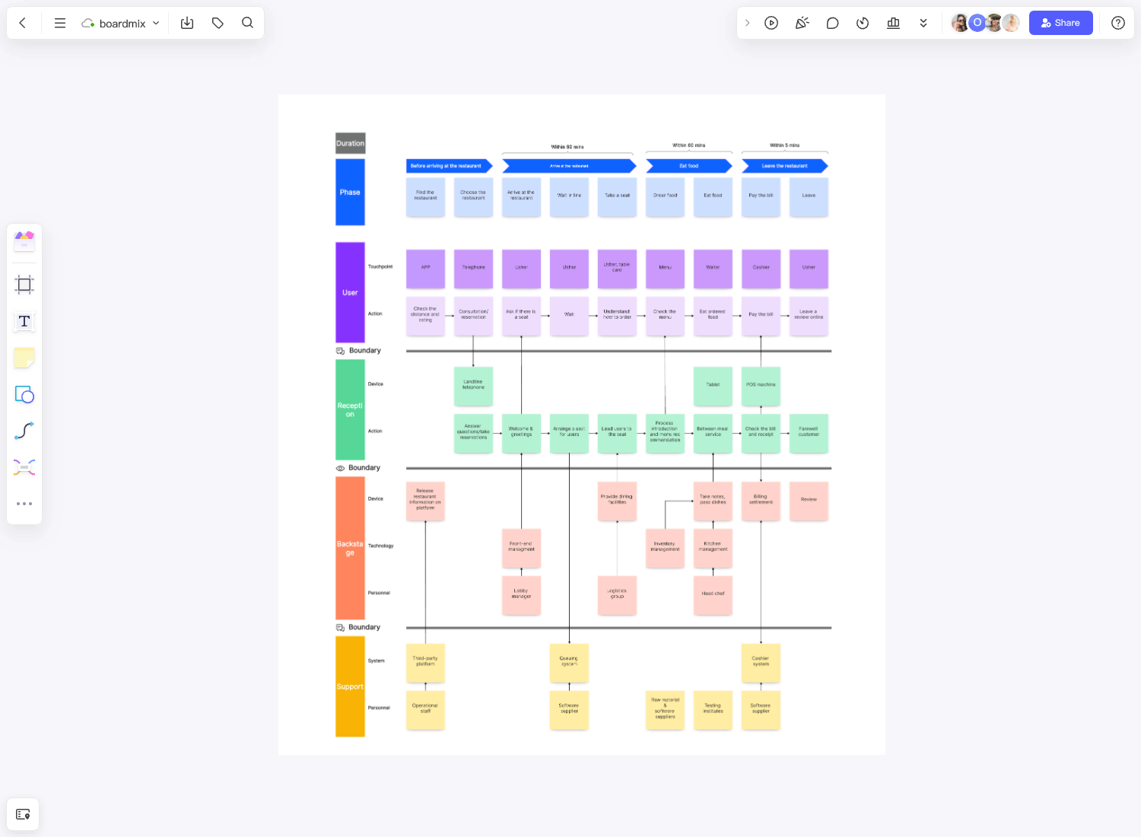Open the hamburger main menu
The width and height of the screenshot is (1141, 837).
click(x=60, y=23)
